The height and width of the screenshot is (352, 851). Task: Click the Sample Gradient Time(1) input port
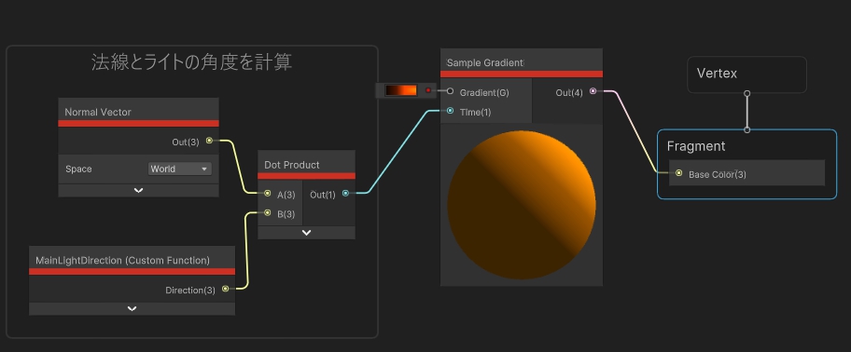[x=450, y=111]
